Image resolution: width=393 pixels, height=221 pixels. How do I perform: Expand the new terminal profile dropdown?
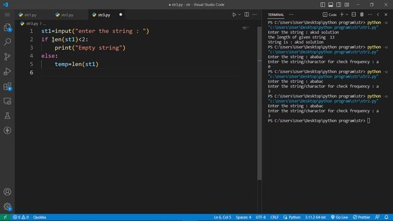[347, 15]
